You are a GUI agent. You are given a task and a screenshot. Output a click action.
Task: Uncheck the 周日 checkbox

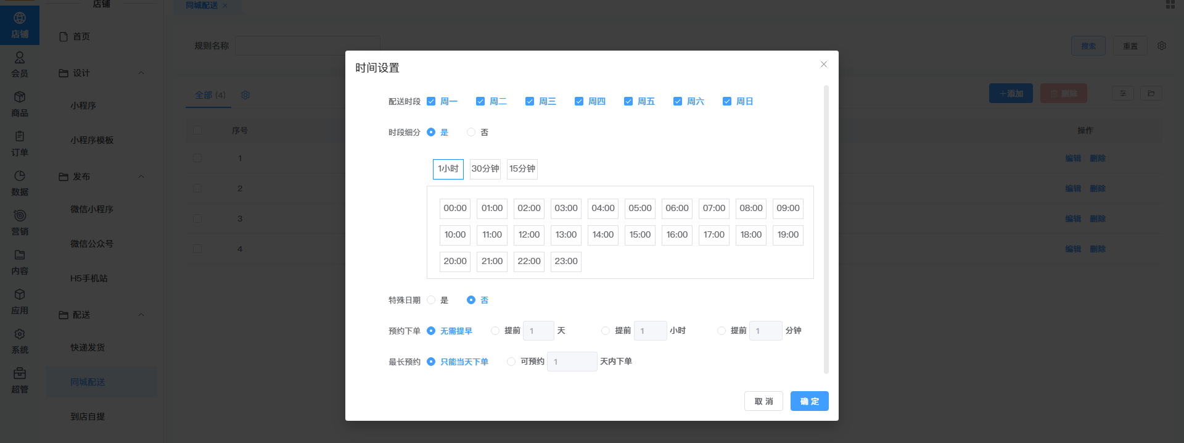coord(727,101)
